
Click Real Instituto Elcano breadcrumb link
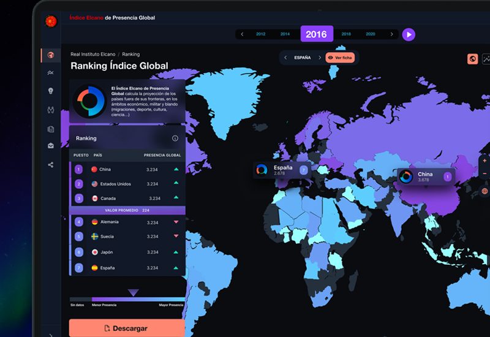pyautogui.click(x=93, y=55)
